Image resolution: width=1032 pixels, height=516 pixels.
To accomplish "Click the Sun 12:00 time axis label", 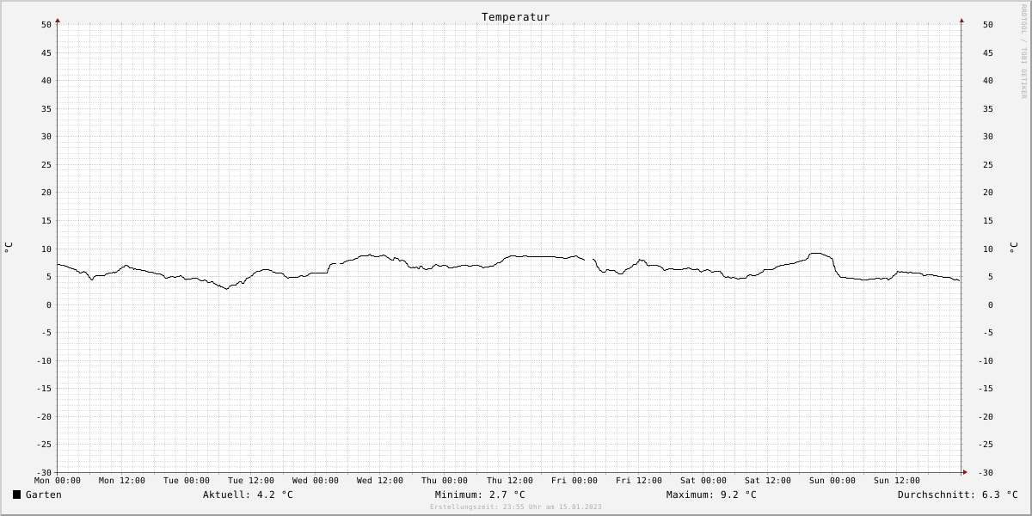I will click(x=897, y=481).
